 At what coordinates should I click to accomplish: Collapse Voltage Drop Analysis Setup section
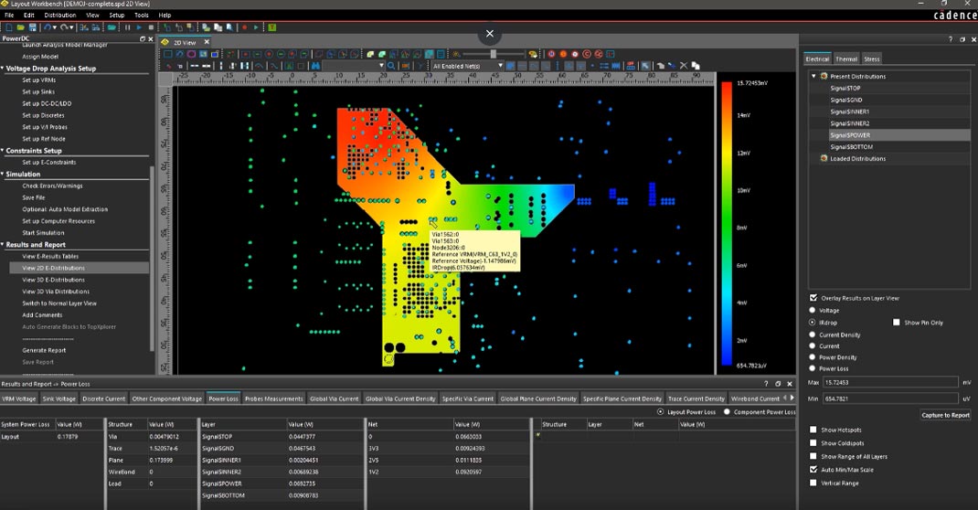click(3, 68)
